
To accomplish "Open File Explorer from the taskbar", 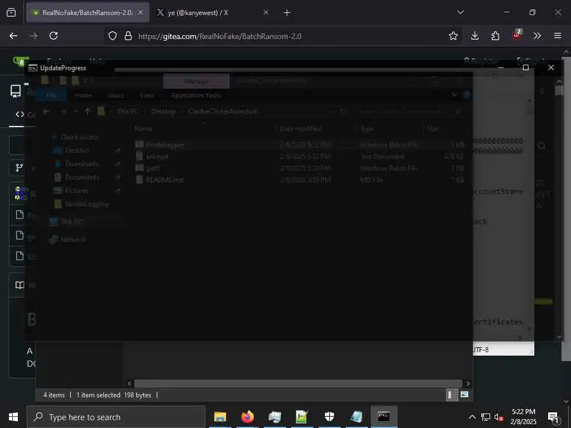I will (220, 417).
